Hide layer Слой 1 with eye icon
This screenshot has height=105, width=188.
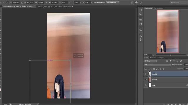[x=146, y=80]
